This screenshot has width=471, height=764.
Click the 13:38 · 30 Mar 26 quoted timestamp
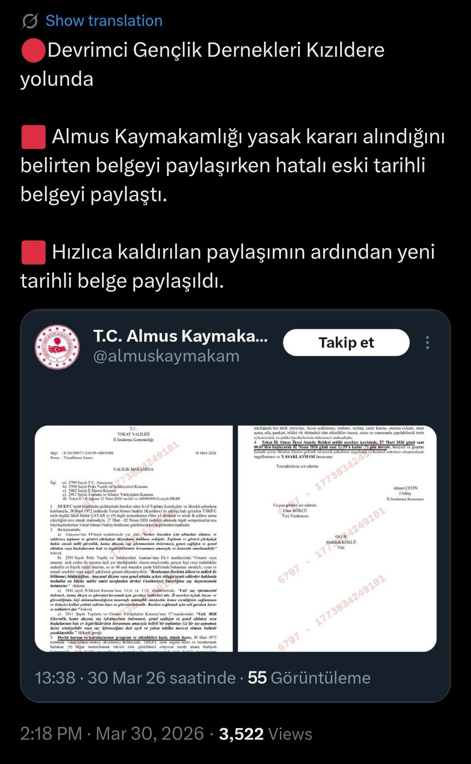point(135,678)
